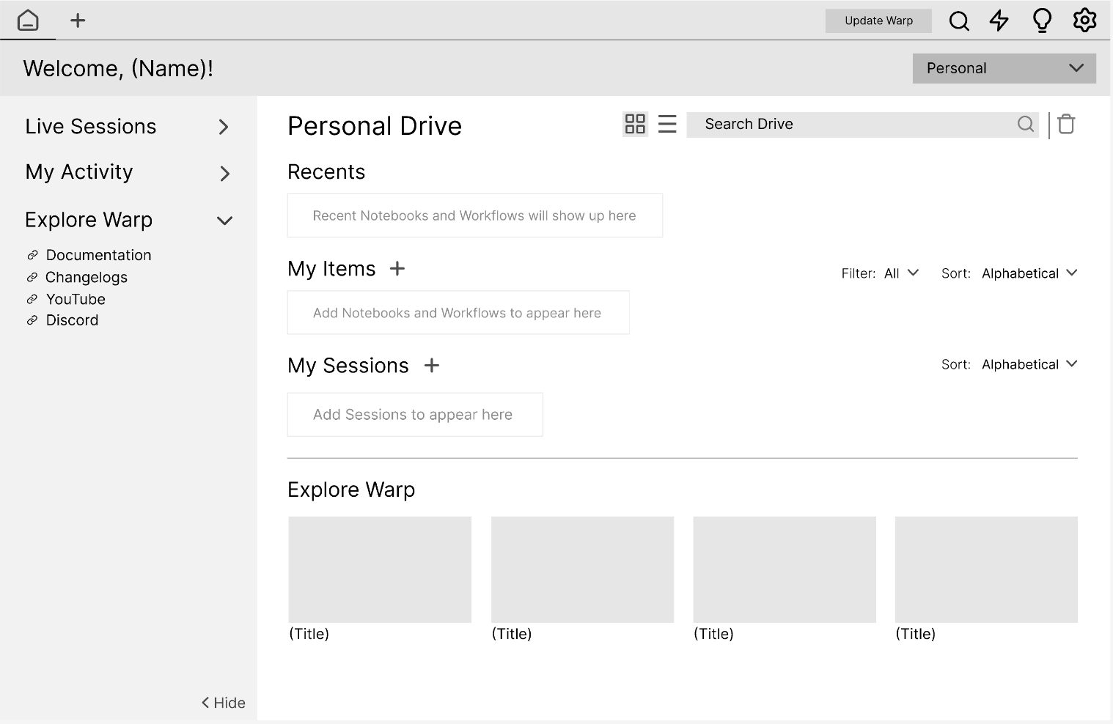Image resolution: width=1113 pixels, height=724 pixels.
Task: Click the YouTube link icon
Action: pos(32,299)
